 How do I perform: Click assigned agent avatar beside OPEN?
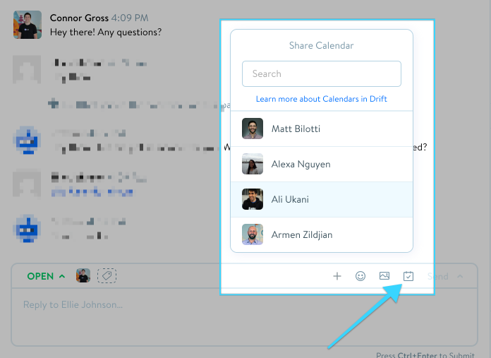83,276
